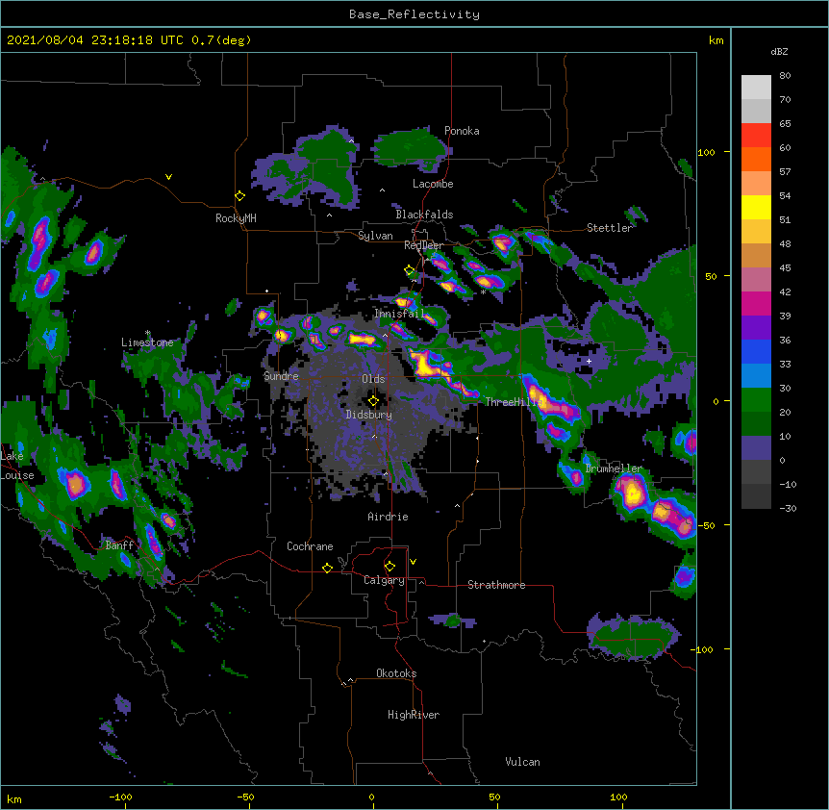Click the Ponoka city label

point(462,131)
